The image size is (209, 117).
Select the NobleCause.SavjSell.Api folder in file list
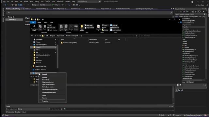[x=69, y=43]
